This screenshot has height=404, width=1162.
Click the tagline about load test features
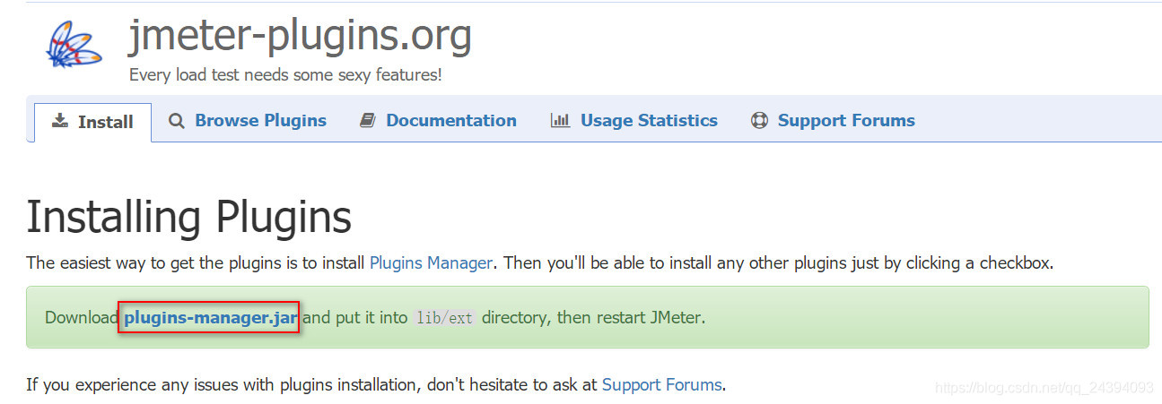(285, 75)
